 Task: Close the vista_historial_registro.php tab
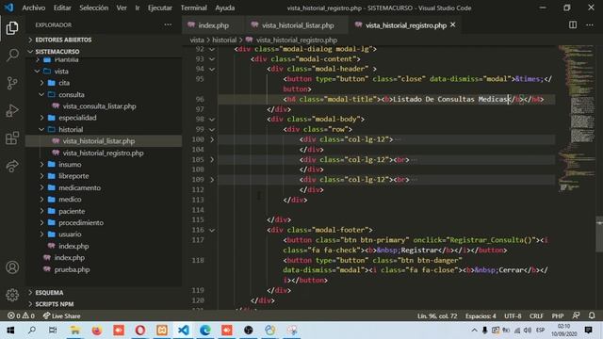453,25
